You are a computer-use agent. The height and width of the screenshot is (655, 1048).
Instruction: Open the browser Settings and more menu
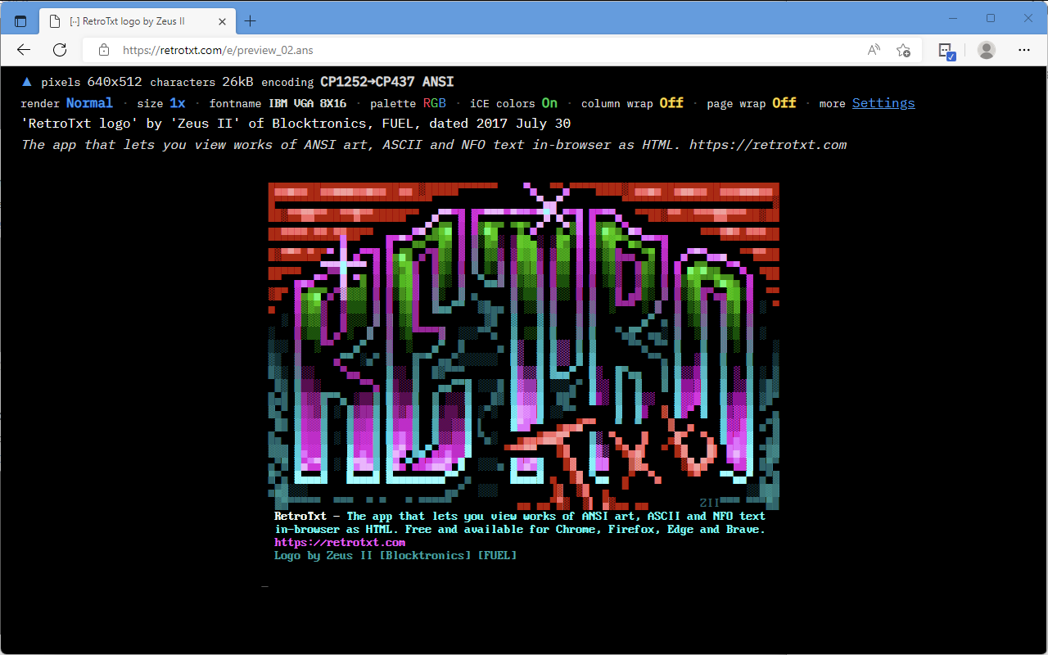(1023, 50)
